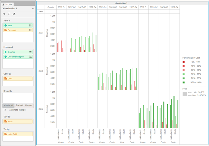Click the 0% - 10% legend color swatch
The height and width of the screenshot is (146, 209).
(184, 62)
